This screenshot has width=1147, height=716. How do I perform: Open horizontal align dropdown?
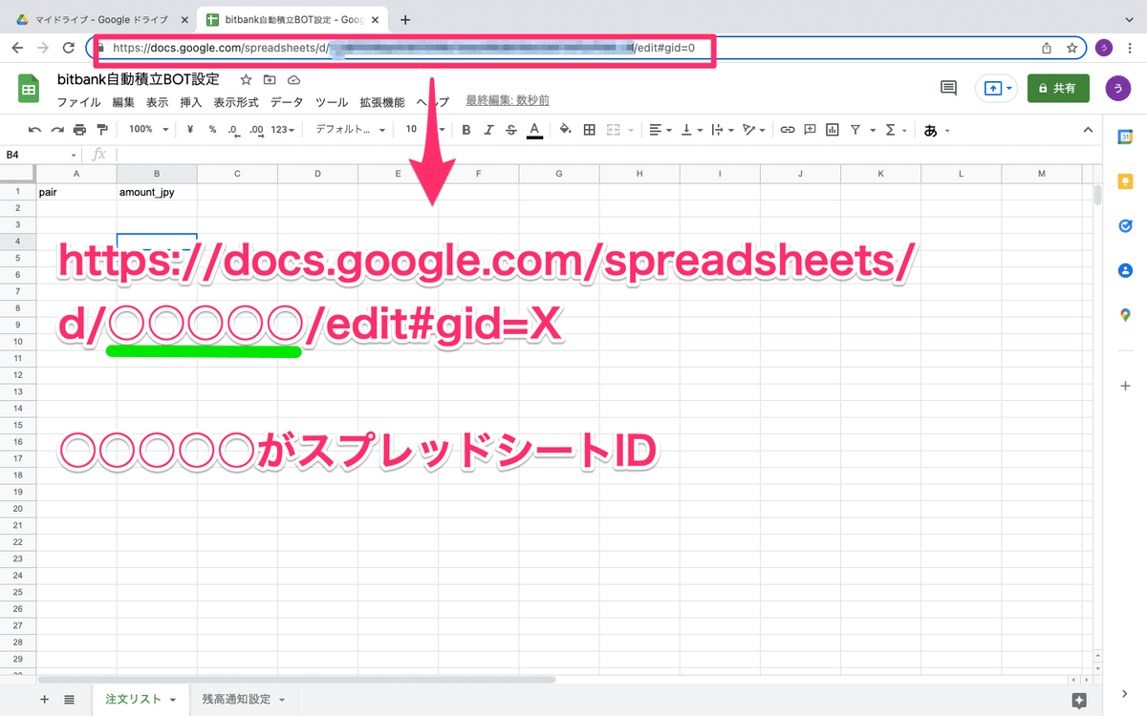click(x=660, y=130)
